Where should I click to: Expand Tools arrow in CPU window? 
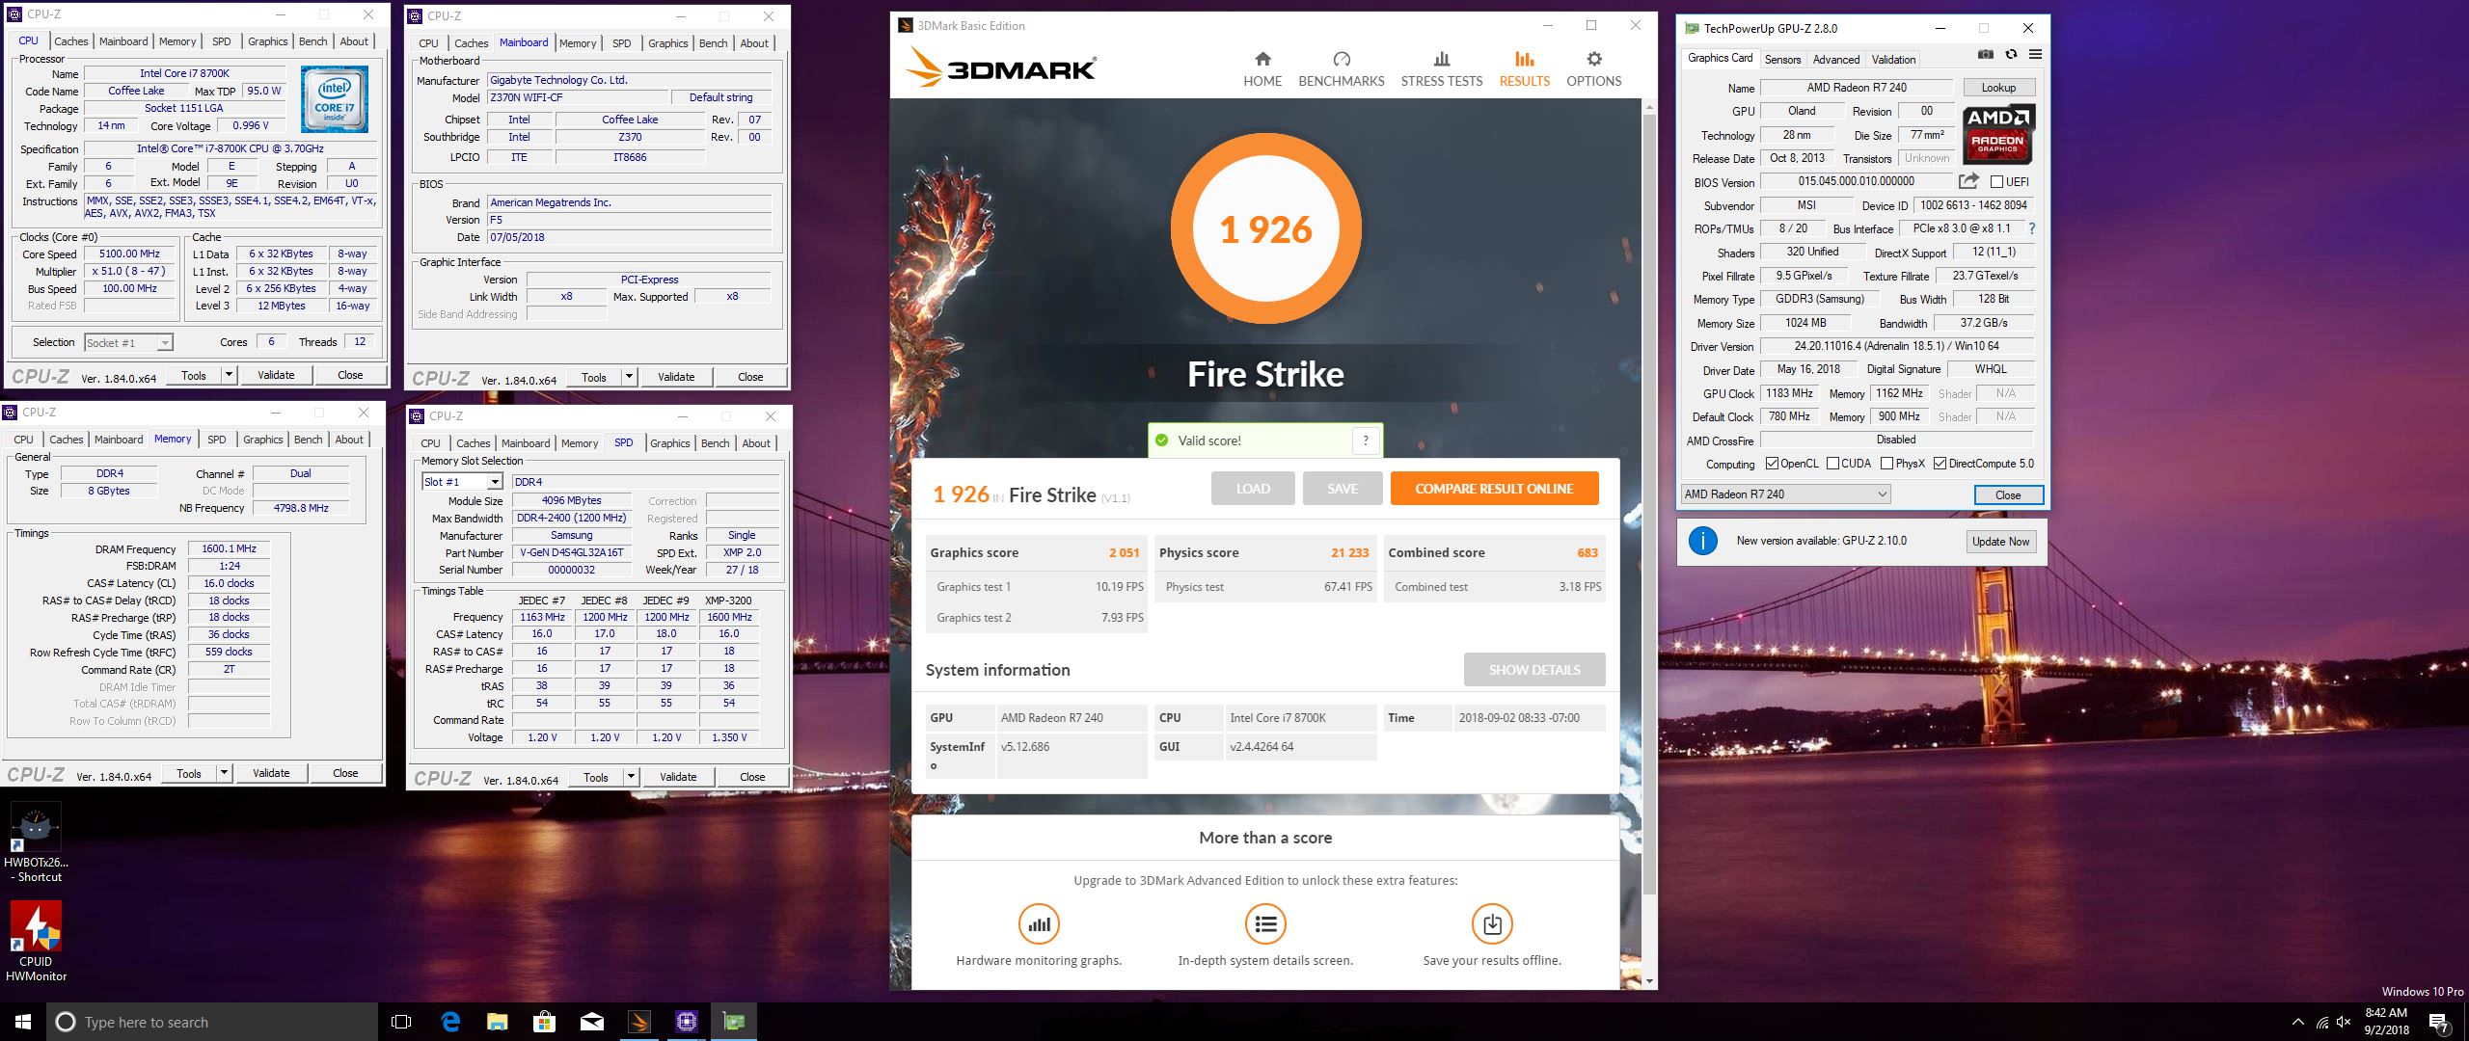[229, 375]
